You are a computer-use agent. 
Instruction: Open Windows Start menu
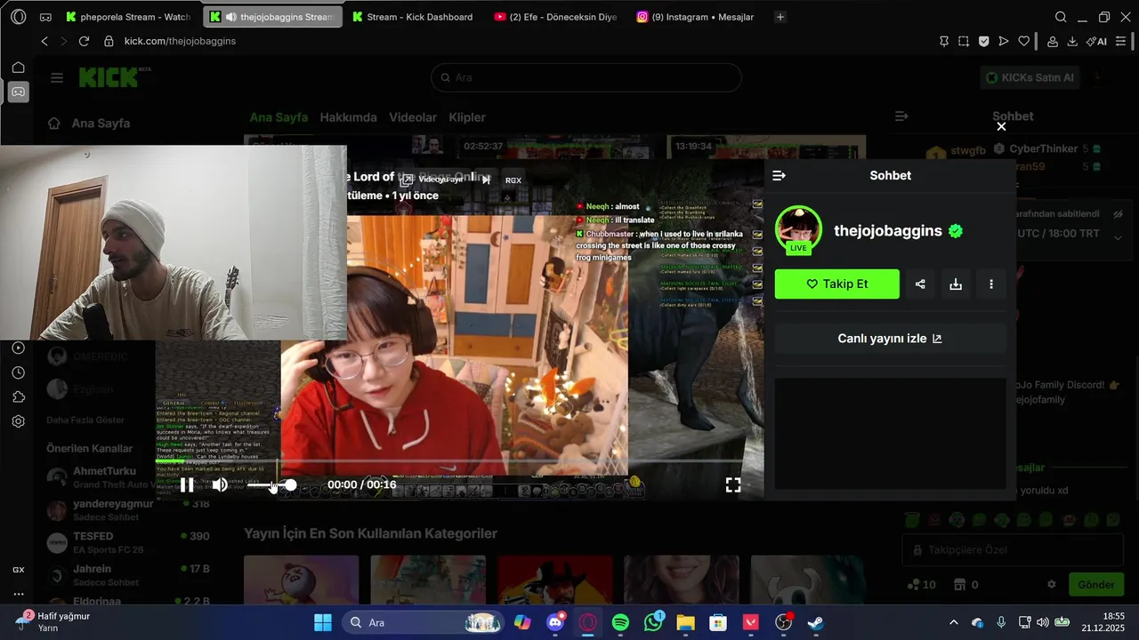[322, 622]
